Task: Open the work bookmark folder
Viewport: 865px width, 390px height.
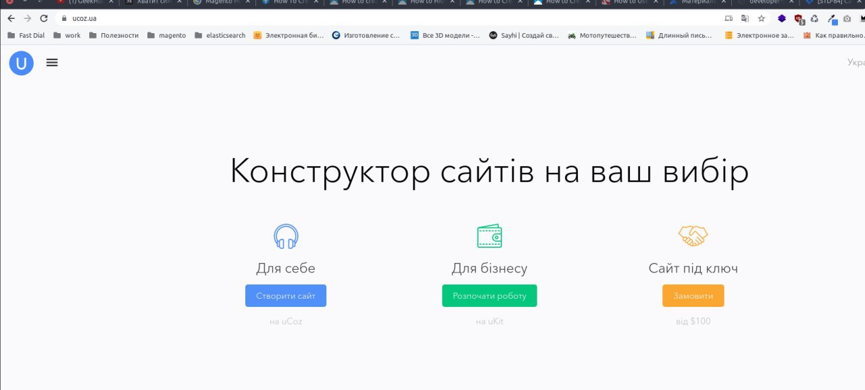Action: point(66,35)
